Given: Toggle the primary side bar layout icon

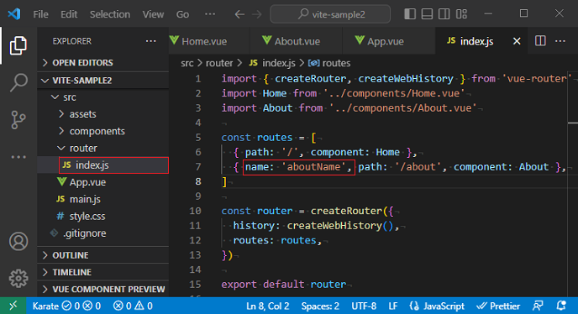Looking at the screenshot, I should pyautogui.click(x=410, y=14).
